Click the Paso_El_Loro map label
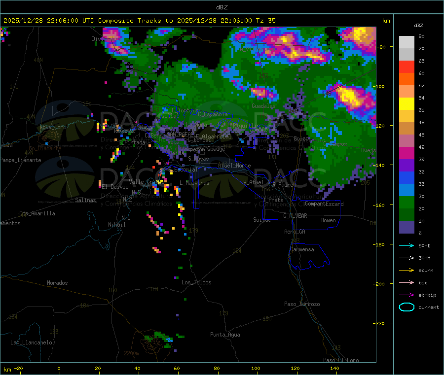Viewport: 444px width, 375px height. (341, 360)
